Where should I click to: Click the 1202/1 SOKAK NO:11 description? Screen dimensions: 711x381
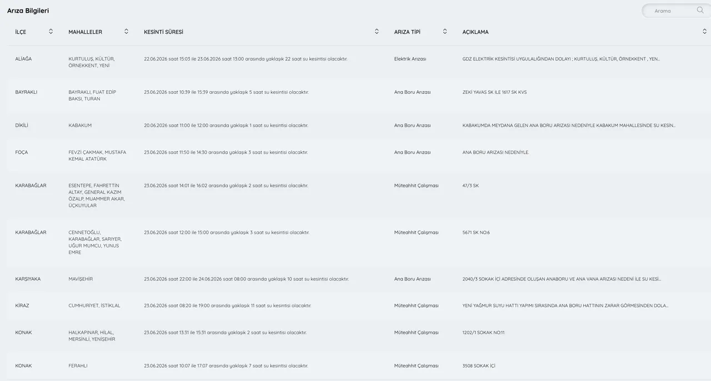pos(483,332)
